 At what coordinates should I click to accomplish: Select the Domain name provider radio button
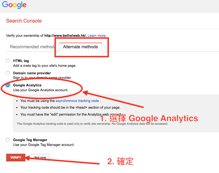click(8, 73)
